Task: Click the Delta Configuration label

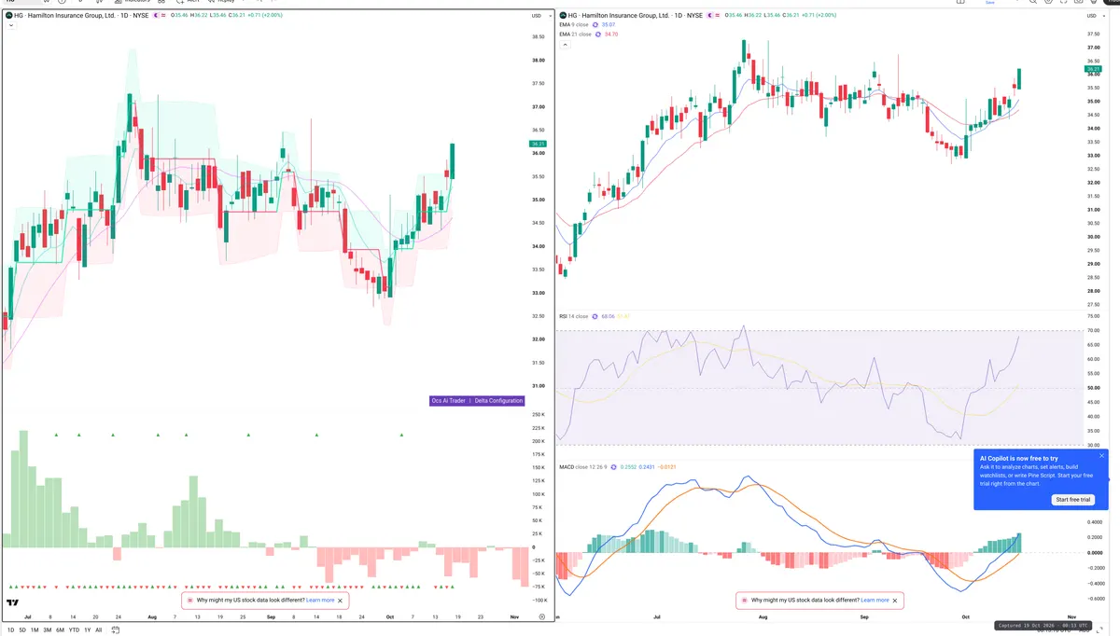Action: pos(499,401)
